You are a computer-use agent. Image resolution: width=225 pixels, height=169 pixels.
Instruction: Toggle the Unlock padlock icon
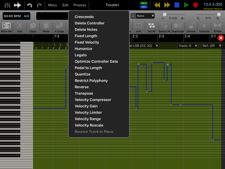(x=191, y=28)
